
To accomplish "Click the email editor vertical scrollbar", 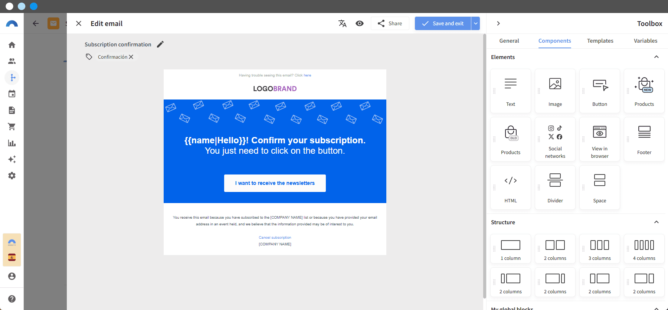I will 485,166.
